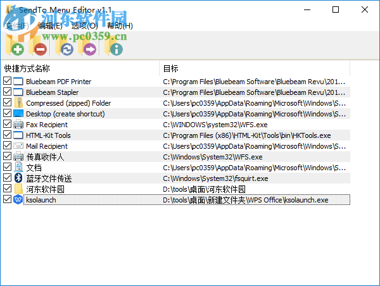Toggle the 河东软件园 checkbox

7,189
